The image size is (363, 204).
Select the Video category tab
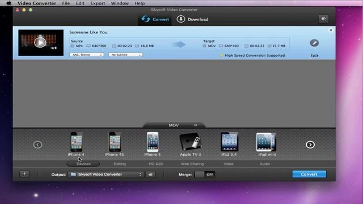(229, 164)
